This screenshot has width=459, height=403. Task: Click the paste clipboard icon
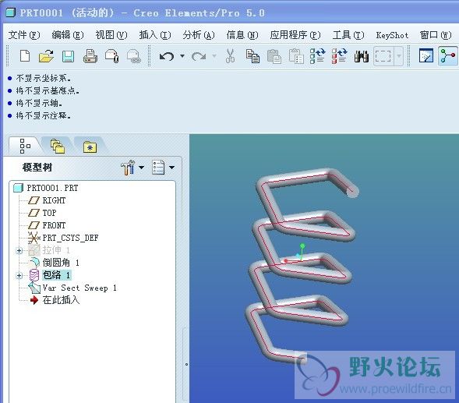[x=274, y=56]
